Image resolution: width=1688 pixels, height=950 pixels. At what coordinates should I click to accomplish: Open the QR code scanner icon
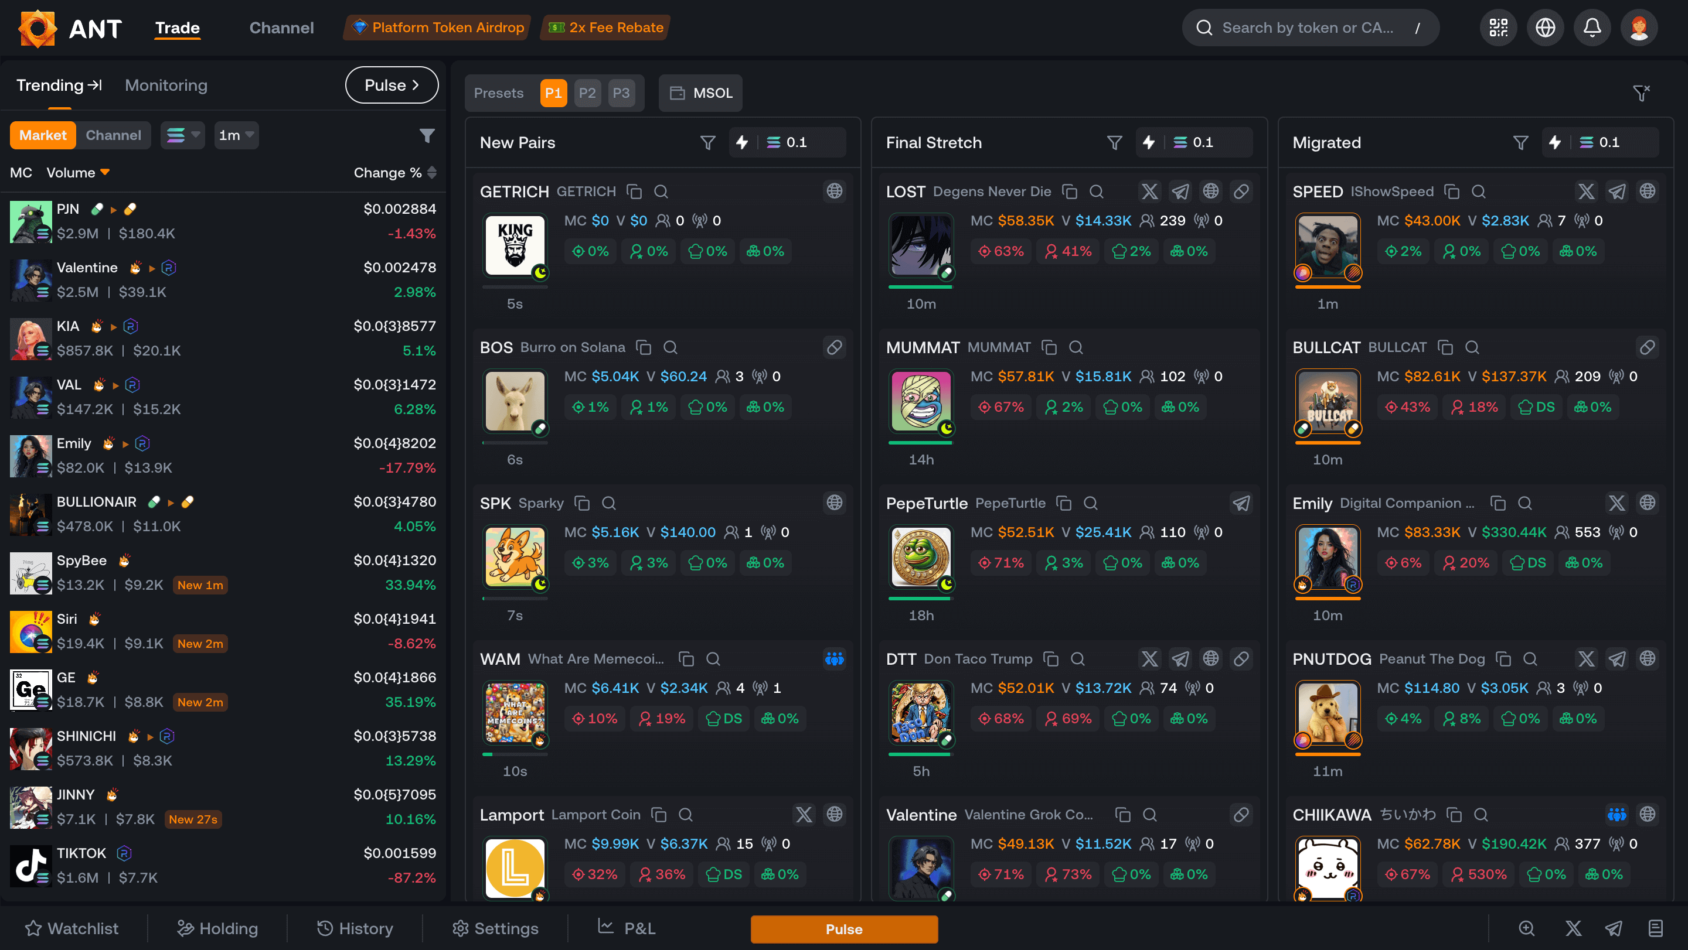pyautogui.click(x=1498, y=28)
